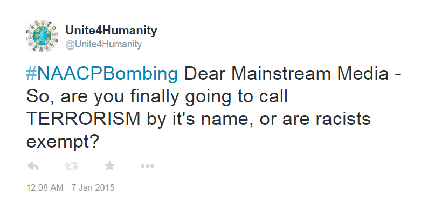Viewport: 428px width, 209px height.
Task: Favorite the tweet with star icon
Action: tap(110, 165)
